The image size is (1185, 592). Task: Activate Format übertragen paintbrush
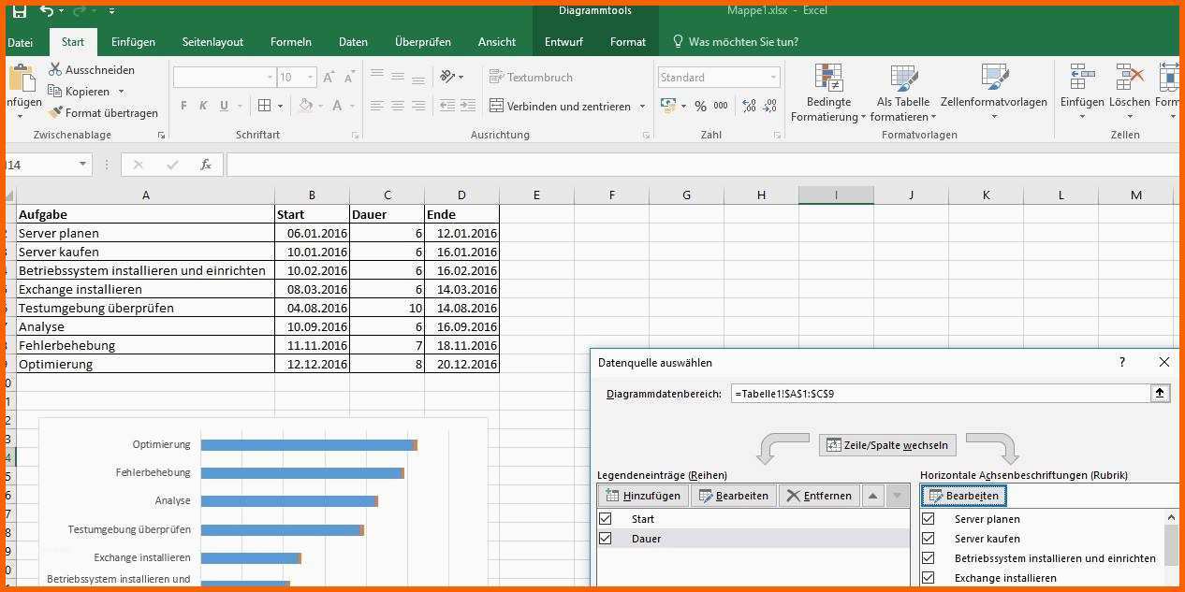click(x=104, y=113)
